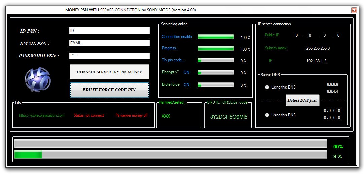Click the window title MONEY PSN text
The width and height of the screenshot is (364, 174).
pos(131,10)
